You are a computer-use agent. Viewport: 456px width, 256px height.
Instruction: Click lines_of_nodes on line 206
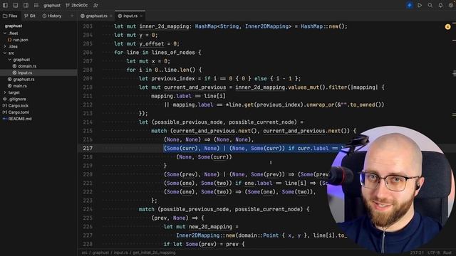pyautogui.click(x=173, y=53)
